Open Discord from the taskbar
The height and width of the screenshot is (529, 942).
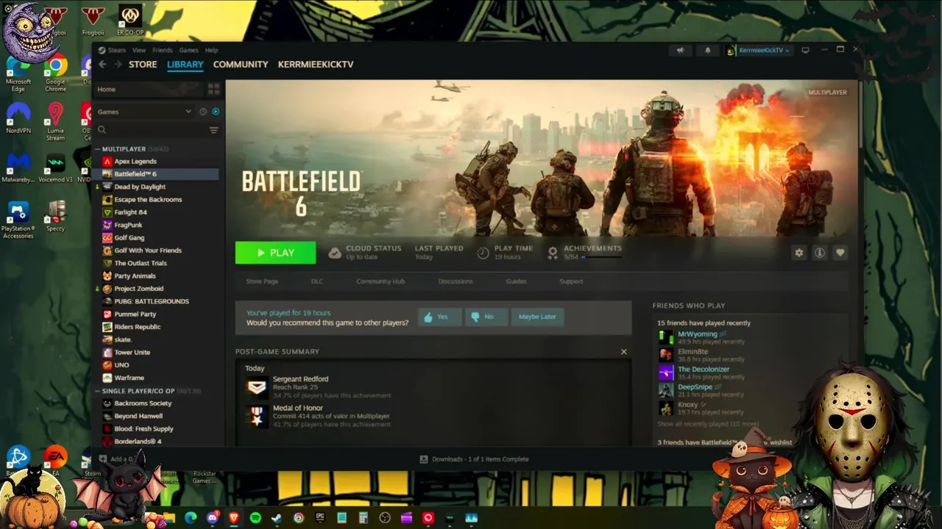(x=213, y=518)
